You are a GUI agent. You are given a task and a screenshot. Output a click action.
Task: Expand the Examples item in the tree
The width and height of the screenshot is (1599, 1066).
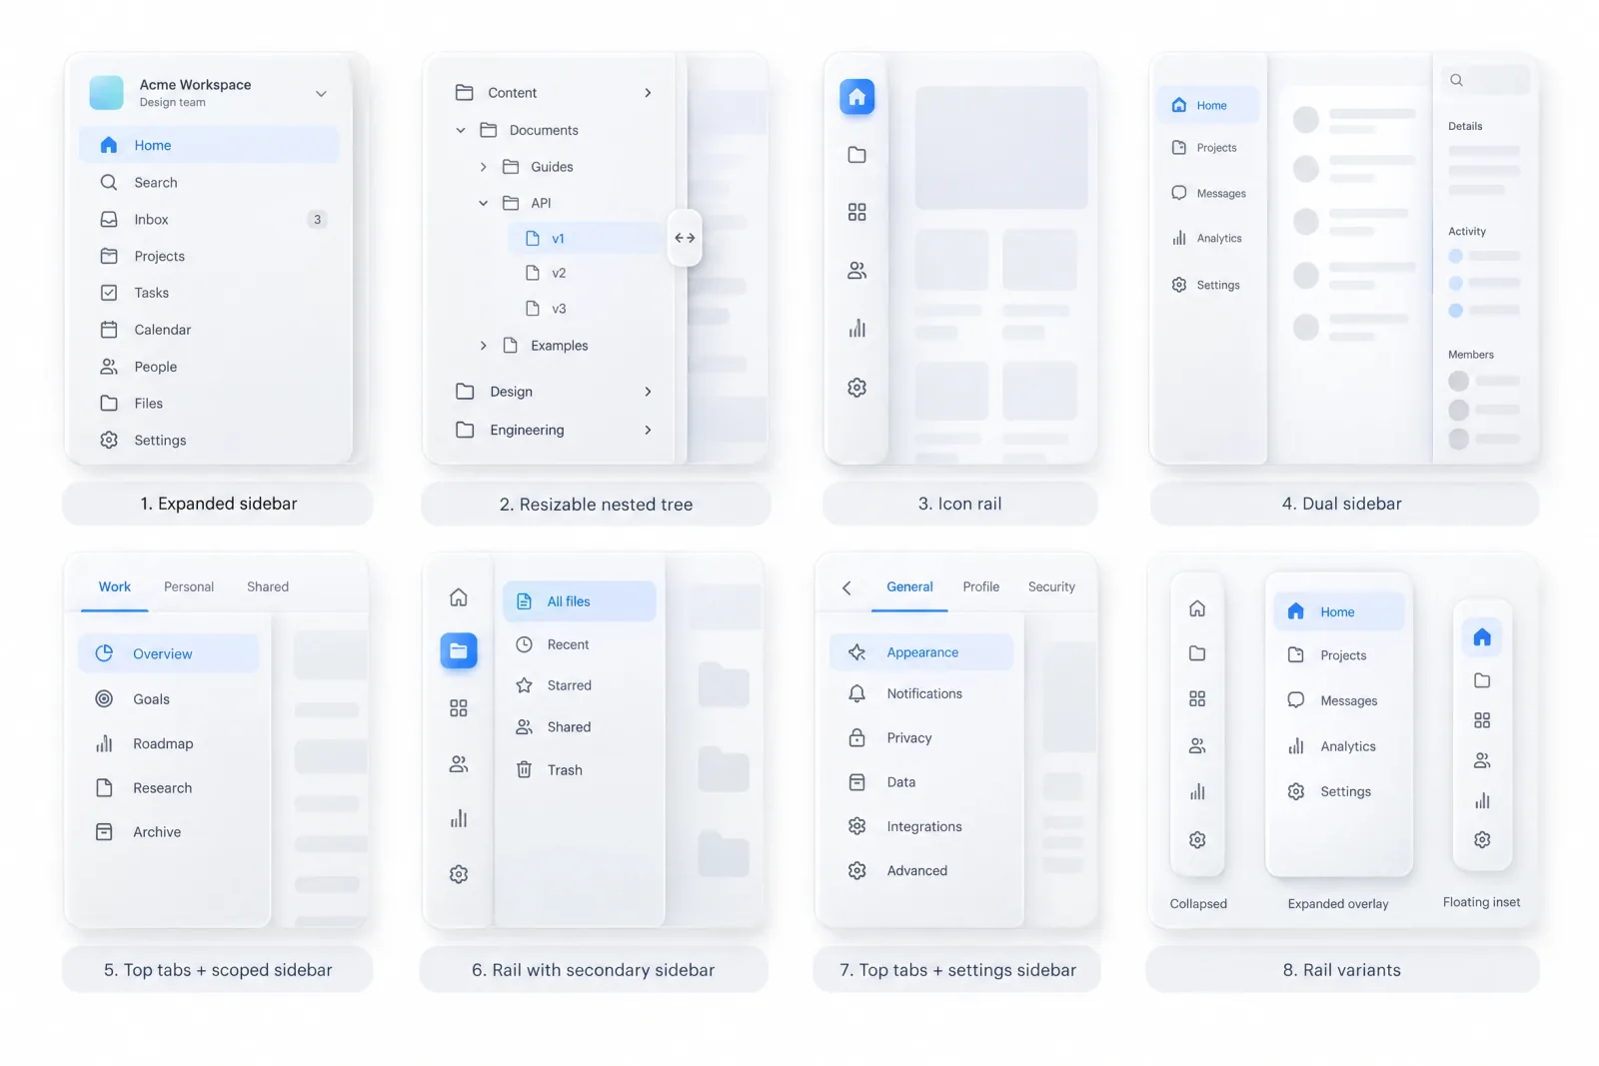coord(484,346)
